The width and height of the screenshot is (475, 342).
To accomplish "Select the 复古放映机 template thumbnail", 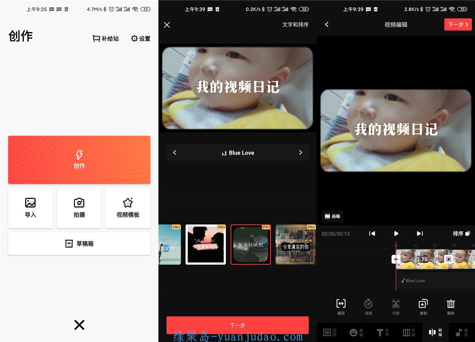I will (x=251, y=245).
